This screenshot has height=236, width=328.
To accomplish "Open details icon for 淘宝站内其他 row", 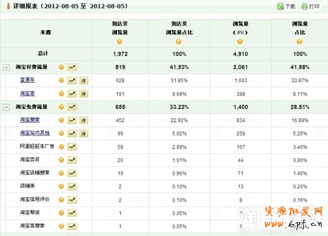I will click(x=84, y=134).
